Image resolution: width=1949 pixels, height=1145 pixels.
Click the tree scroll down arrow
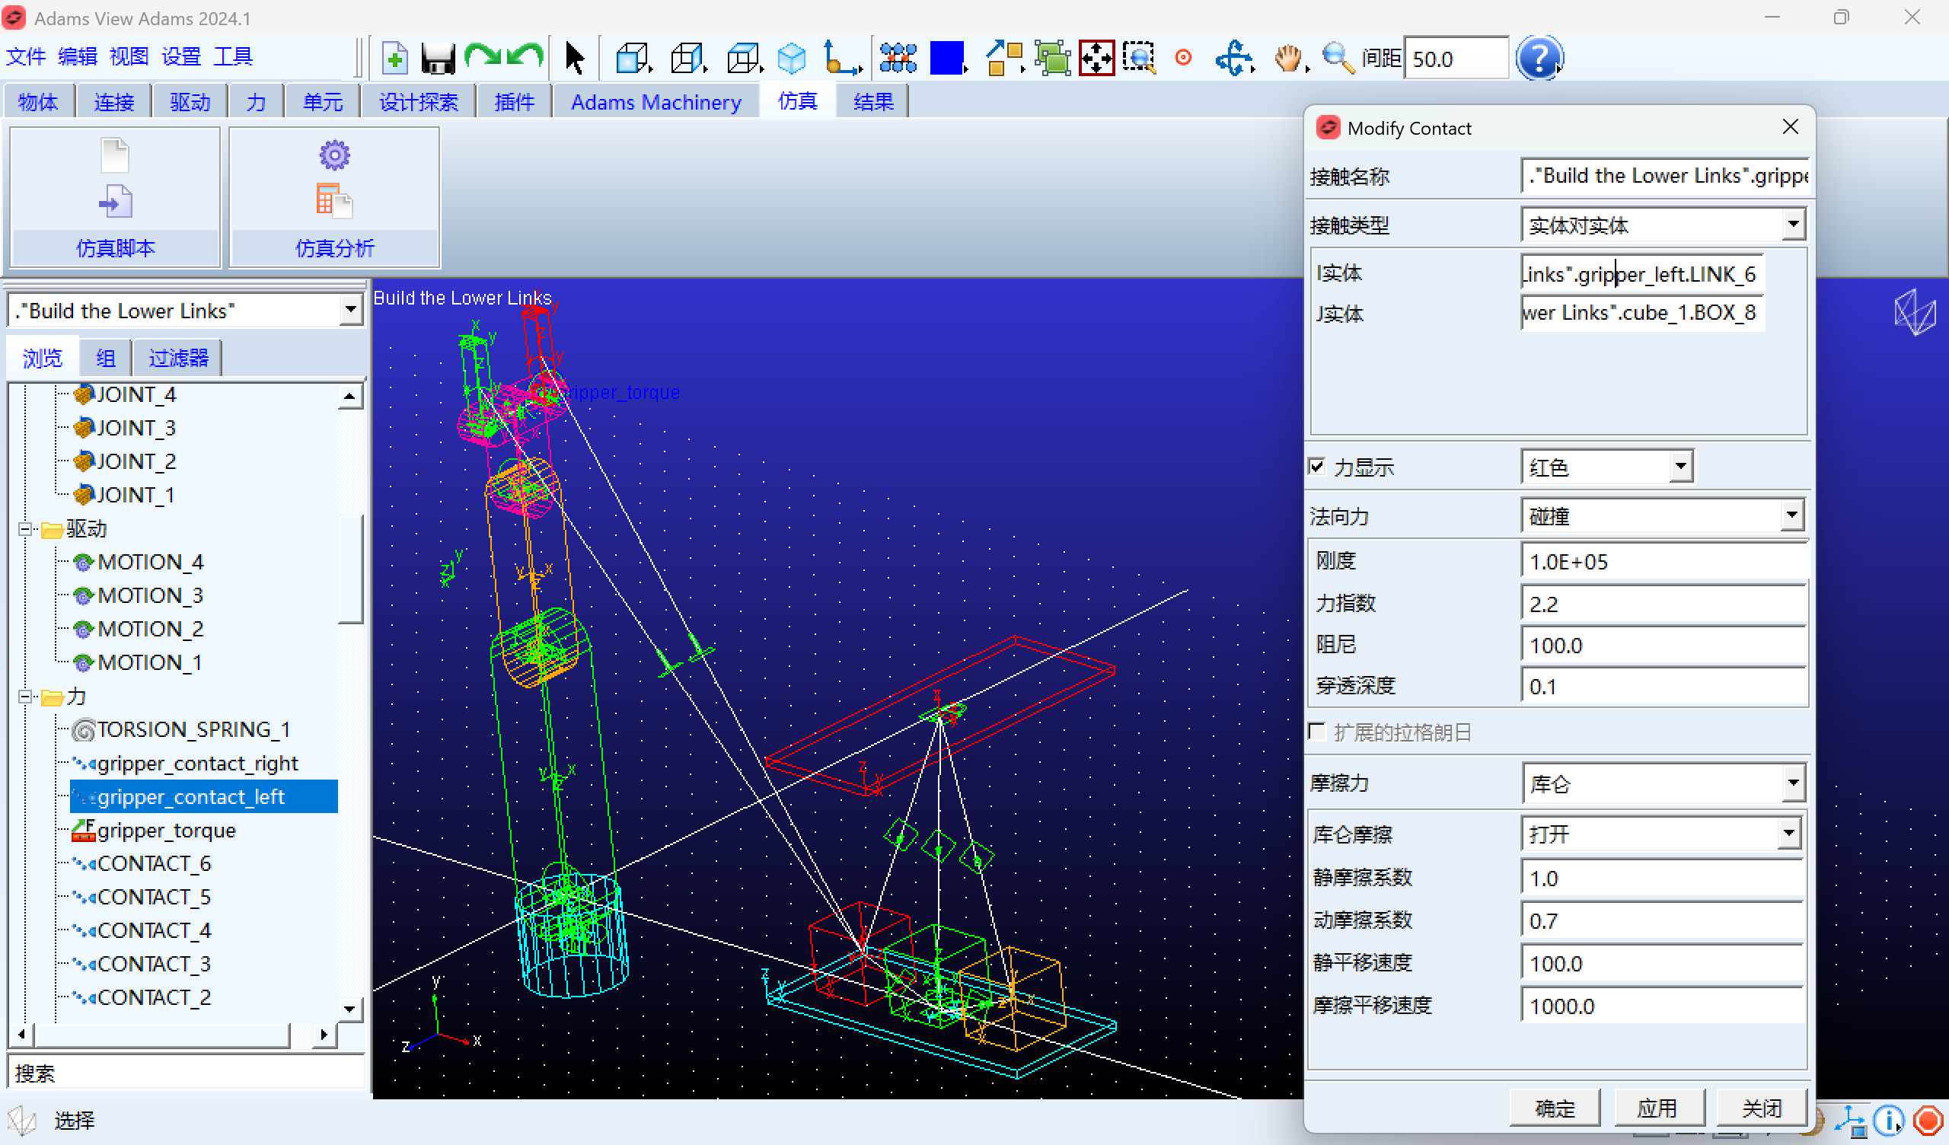(349, 1009)
